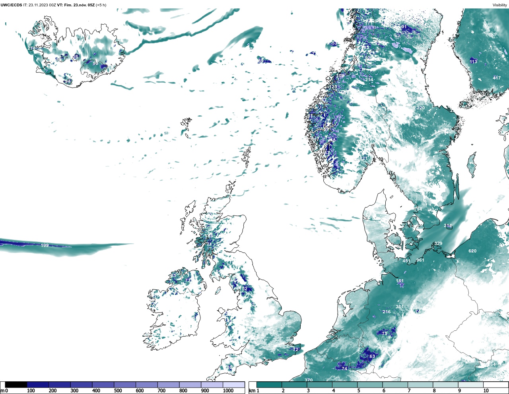Click the 'km' unit label of right colorbar
This screenshot has width=509, height=394.
[252, 391]
